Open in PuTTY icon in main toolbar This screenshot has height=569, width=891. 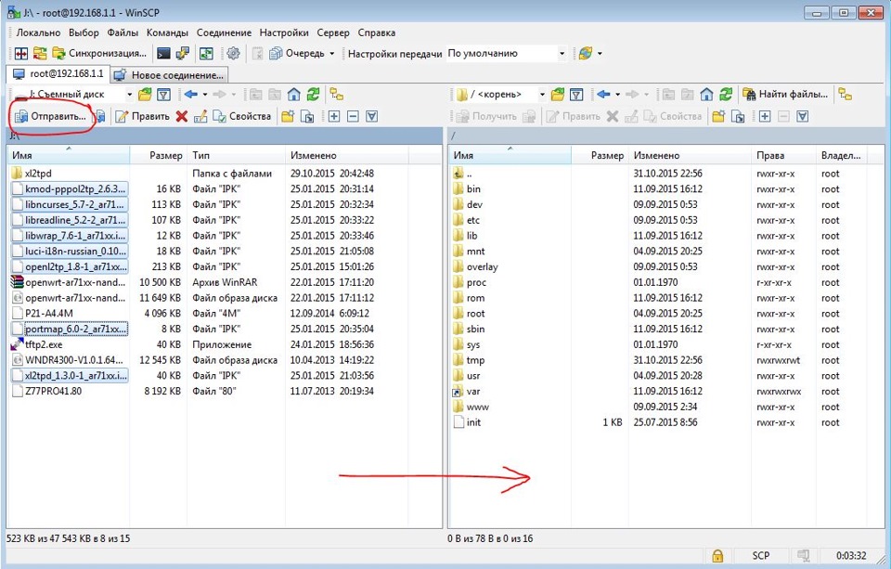(x=183, y=54)
